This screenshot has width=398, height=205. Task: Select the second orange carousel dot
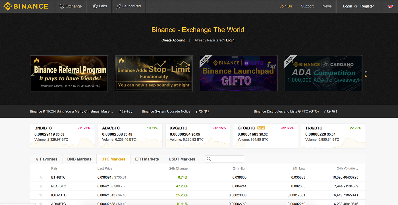tap(366, 76)
